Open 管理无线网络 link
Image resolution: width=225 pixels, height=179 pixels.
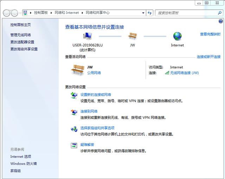[20, 35]
